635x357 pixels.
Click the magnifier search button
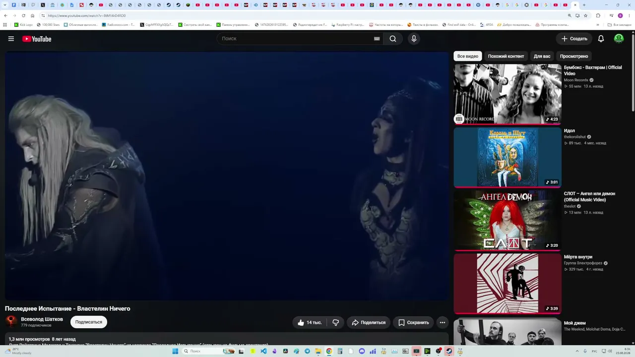pos(393,39)
